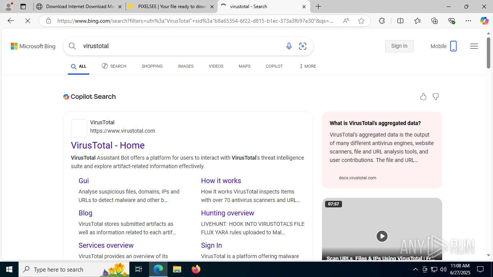Open a new browser tab
This screenshot has width=493, height=277.
click(x=319, y=7)
